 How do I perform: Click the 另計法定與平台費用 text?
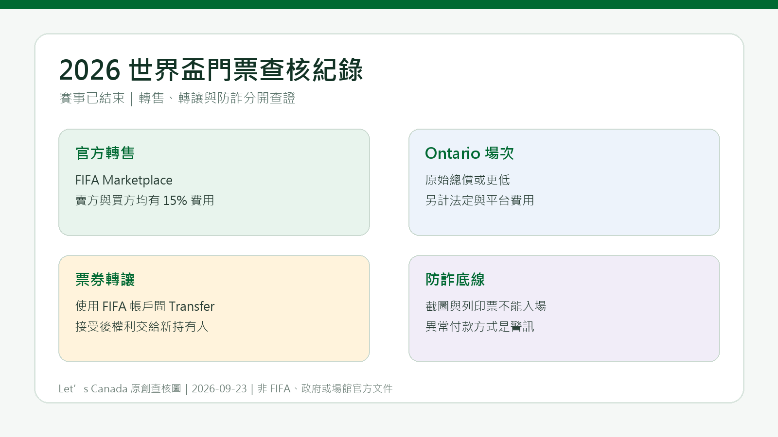point(479,201)
